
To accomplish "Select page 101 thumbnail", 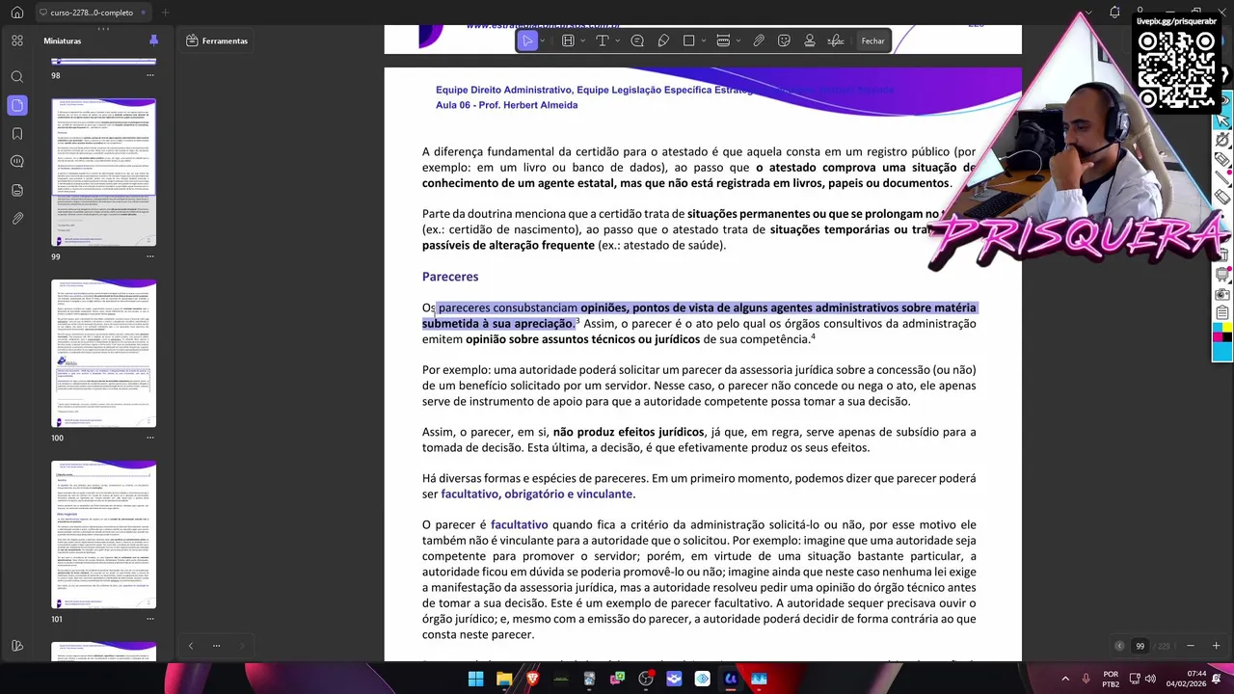I will 103,534.
